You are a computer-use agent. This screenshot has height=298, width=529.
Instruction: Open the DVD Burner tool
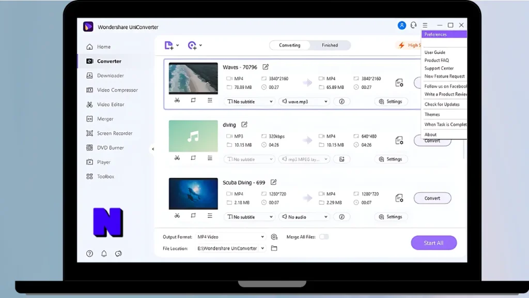[105, 147]
